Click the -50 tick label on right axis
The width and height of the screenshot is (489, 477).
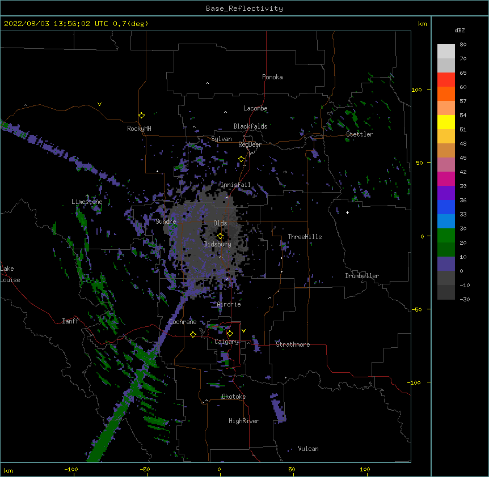coord(416,309)
